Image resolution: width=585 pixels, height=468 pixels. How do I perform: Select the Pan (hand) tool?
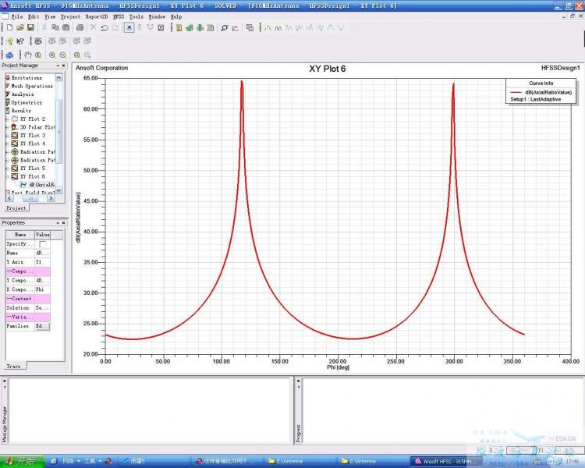tap(28, 55)
